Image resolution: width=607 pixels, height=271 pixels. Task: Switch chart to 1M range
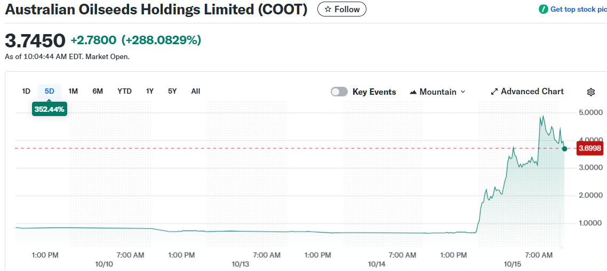[73, 91]
